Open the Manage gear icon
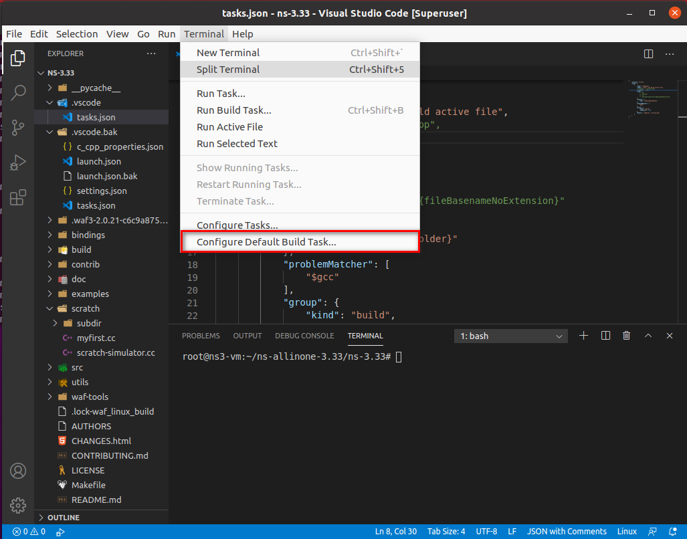This screenshot has width=687, height=539. click(18, 506)
